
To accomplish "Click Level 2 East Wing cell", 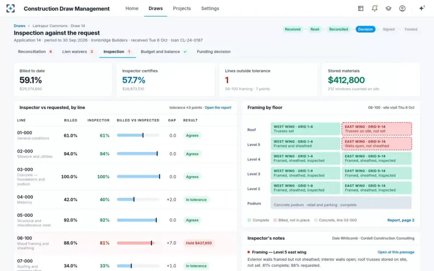I will [x=376, y=188].
